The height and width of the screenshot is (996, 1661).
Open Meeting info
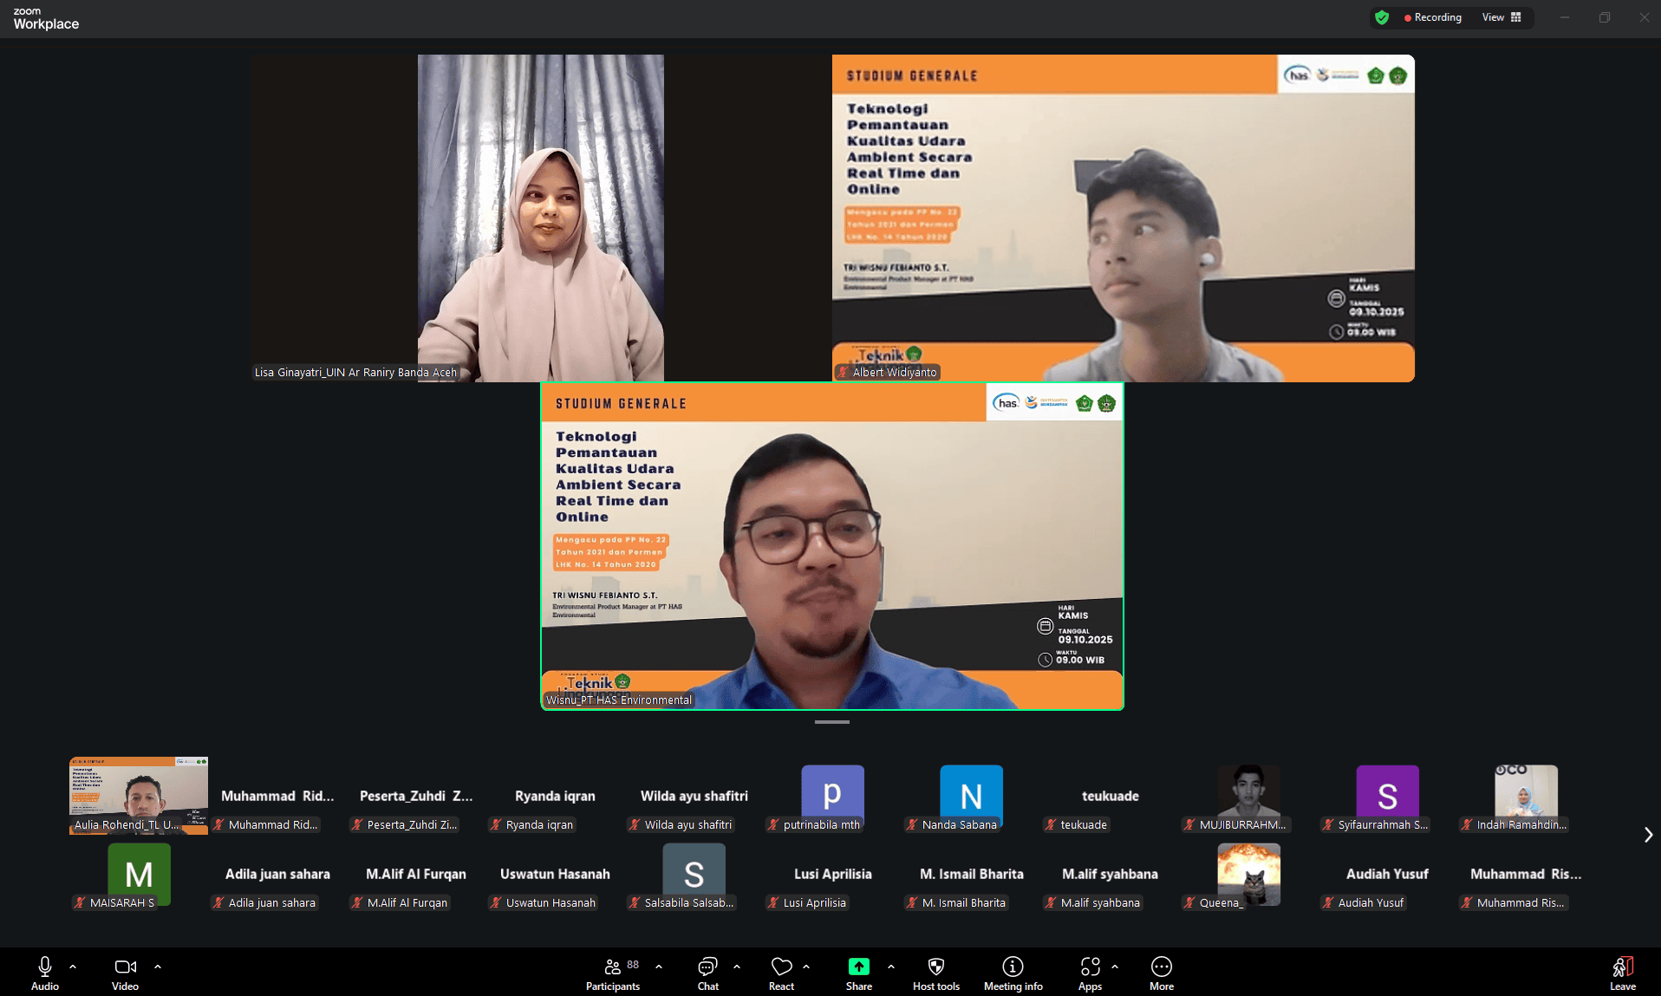tap(1013, 973)
